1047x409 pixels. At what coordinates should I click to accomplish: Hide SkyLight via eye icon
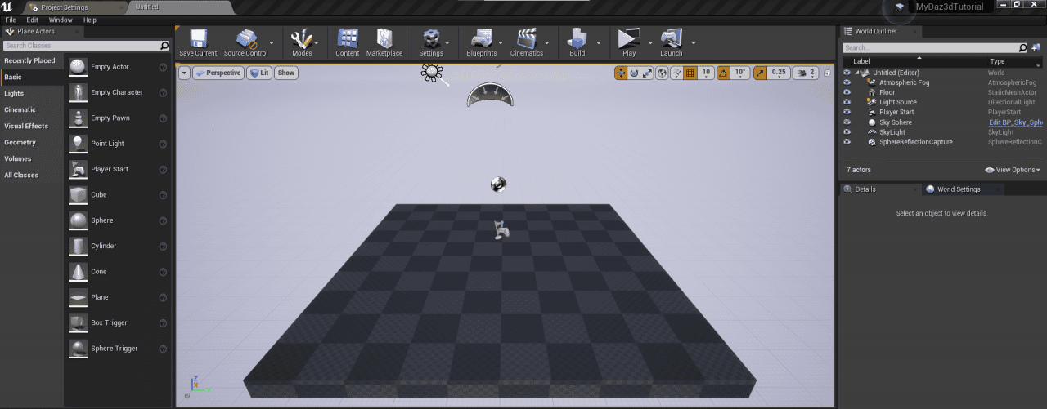click(x=847, y=132)
